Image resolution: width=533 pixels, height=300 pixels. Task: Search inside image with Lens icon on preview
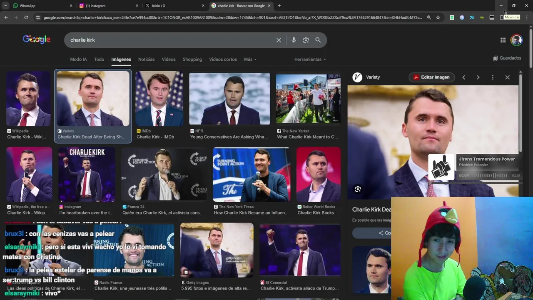click(358, 189)
